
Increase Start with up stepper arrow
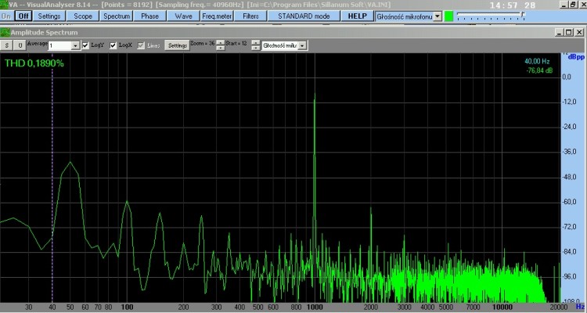click(255, 43)
